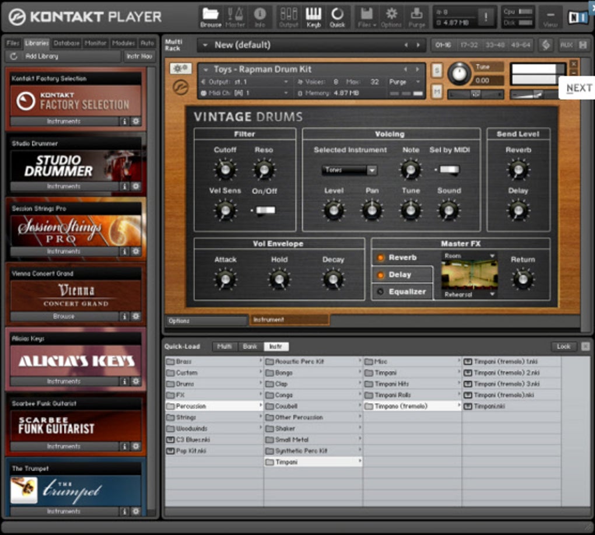Toggle the Sel by MIDI switch

pos(449,170)
